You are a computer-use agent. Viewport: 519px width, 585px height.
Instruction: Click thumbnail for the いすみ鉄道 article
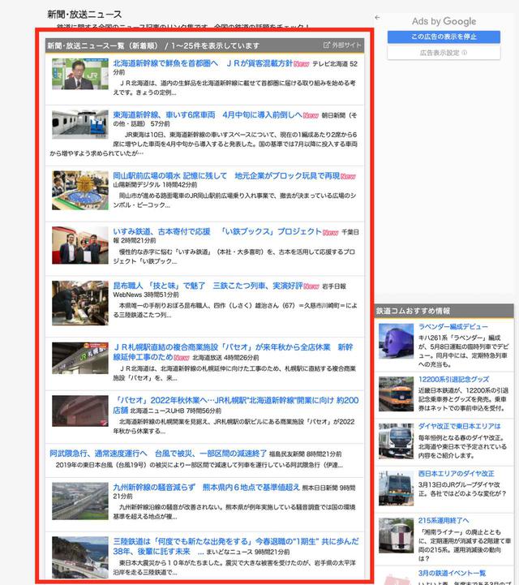[80, 245]
